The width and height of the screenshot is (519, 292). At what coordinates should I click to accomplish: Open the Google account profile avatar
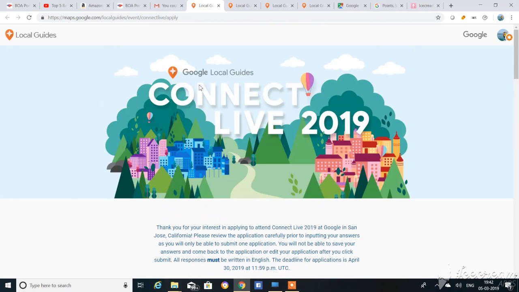coord(504,35)
